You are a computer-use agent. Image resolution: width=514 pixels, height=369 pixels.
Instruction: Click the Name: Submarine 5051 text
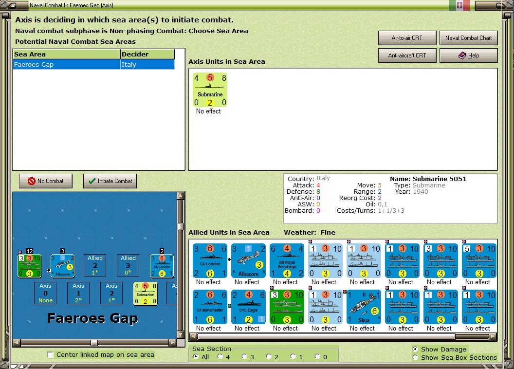coord(428,179)
